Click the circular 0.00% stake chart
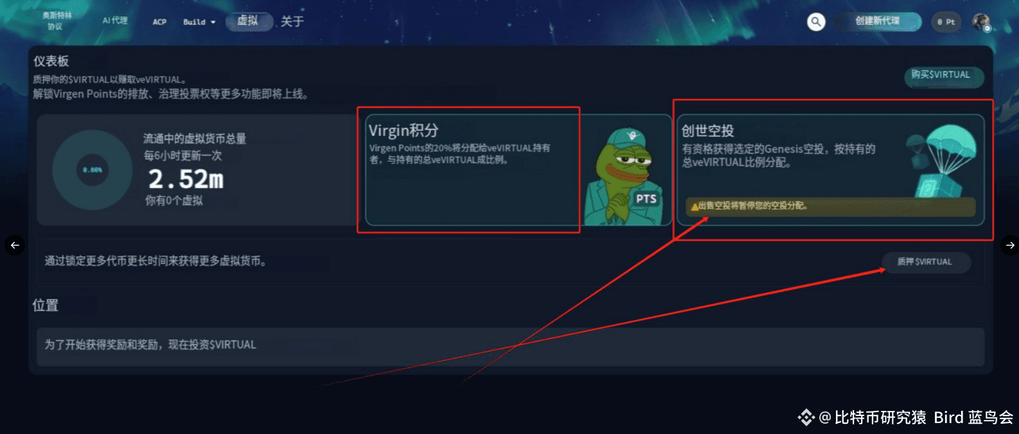This screenshot has height=434, width=1019. tap(92, 170)
